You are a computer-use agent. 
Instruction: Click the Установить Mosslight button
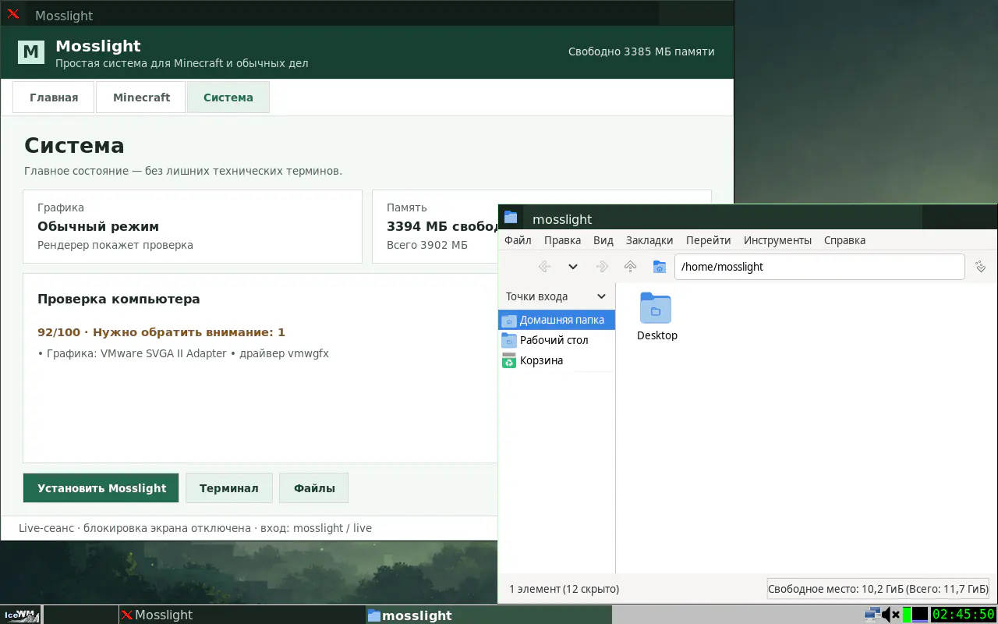point(101,488)
